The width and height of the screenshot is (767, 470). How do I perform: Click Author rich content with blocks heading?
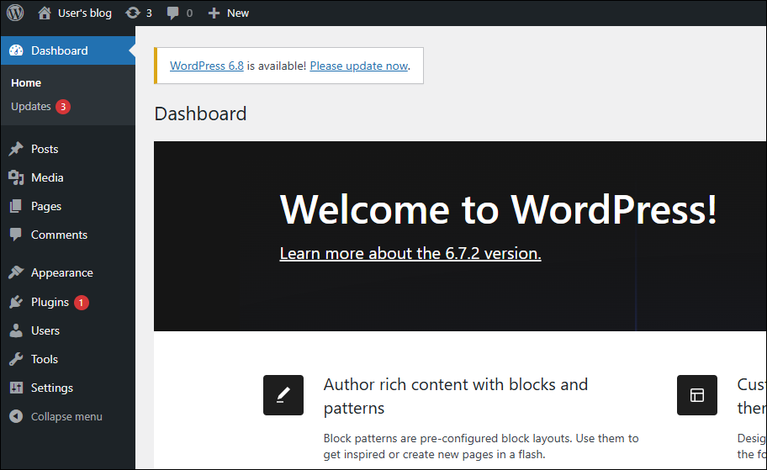(x=456, y=396)
